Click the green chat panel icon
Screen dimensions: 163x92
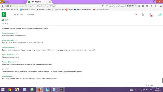[3, 20]
